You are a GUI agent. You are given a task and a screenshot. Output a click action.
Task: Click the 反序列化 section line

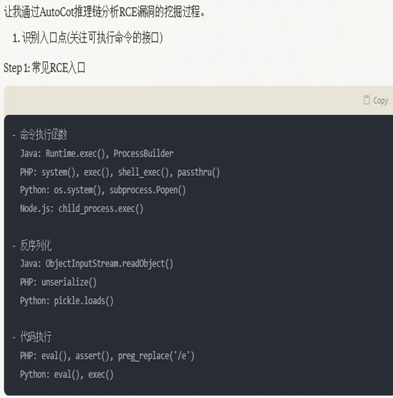(32, 245)
